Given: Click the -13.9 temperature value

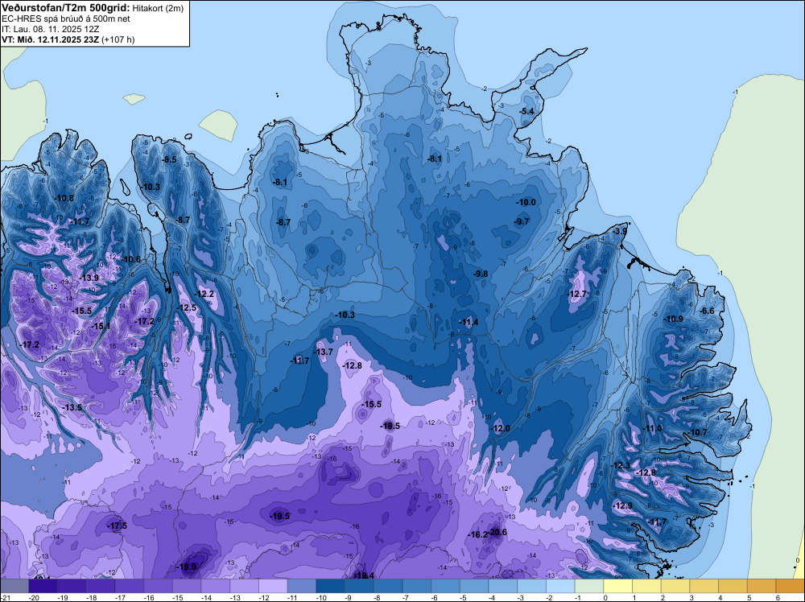Looking at the screenshot, I should click(89, 278).
